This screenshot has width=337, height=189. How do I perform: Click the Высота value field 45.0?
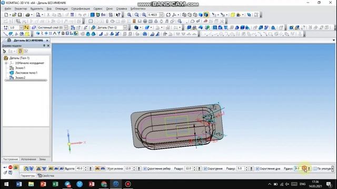pyautogui.click(x=80, y=169)
